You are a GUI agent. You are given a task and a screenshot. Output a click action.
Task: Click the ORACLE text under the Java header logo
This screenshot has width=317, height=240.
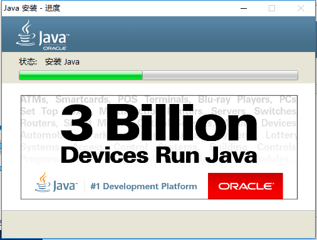[55, 48]
